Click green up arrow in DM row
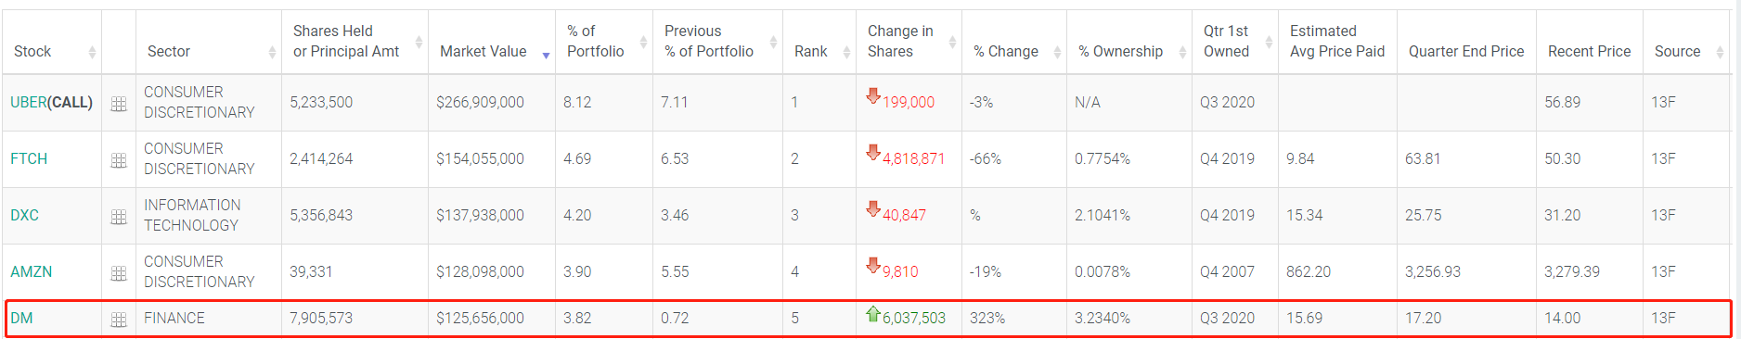The height and width of the screenshot is (339, 1741). point(872,314)
